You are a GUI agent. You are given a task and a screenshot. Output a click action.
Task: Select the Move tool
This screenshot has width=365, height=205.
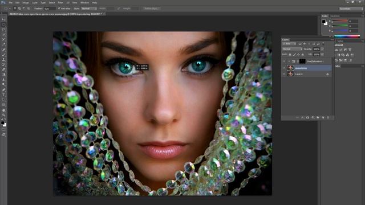pos(3,19)
